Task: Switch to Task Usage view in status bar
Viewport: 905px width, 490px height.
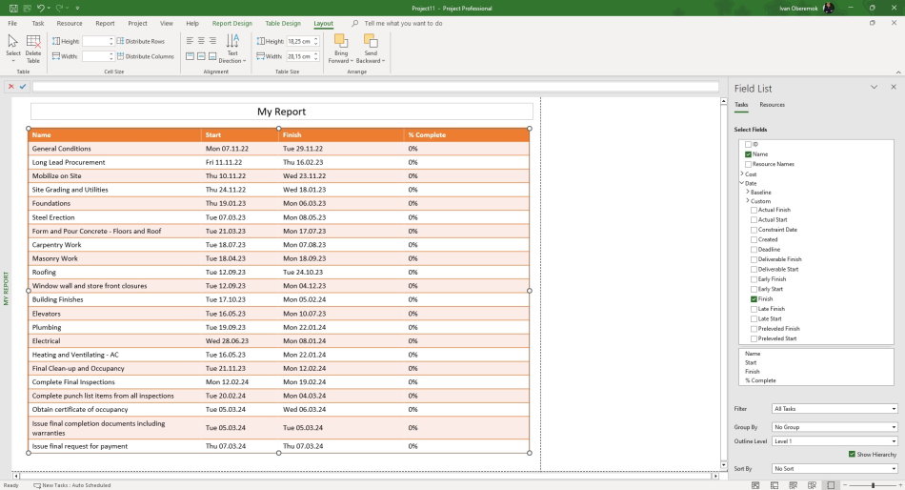Action: tap(774, 485)
